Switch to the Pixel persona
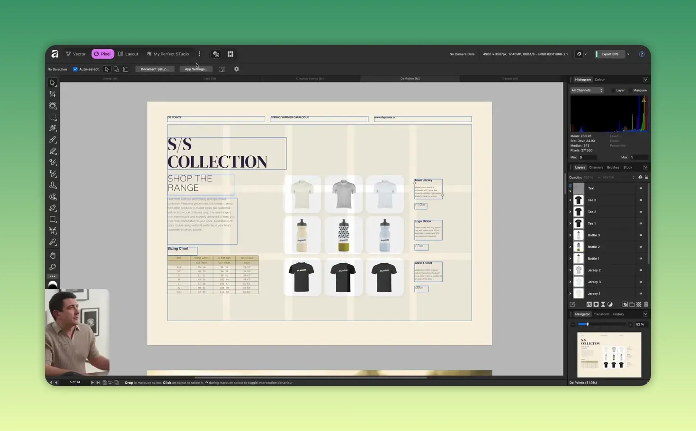 point(103,54)
